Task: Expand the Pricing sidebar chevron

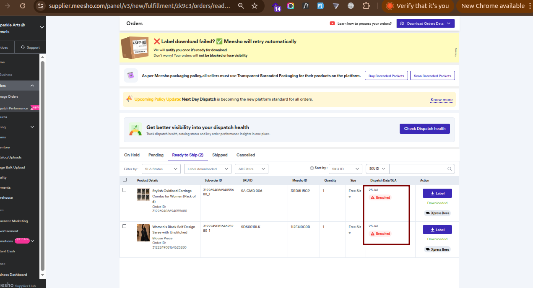Action: click(32, 127)
